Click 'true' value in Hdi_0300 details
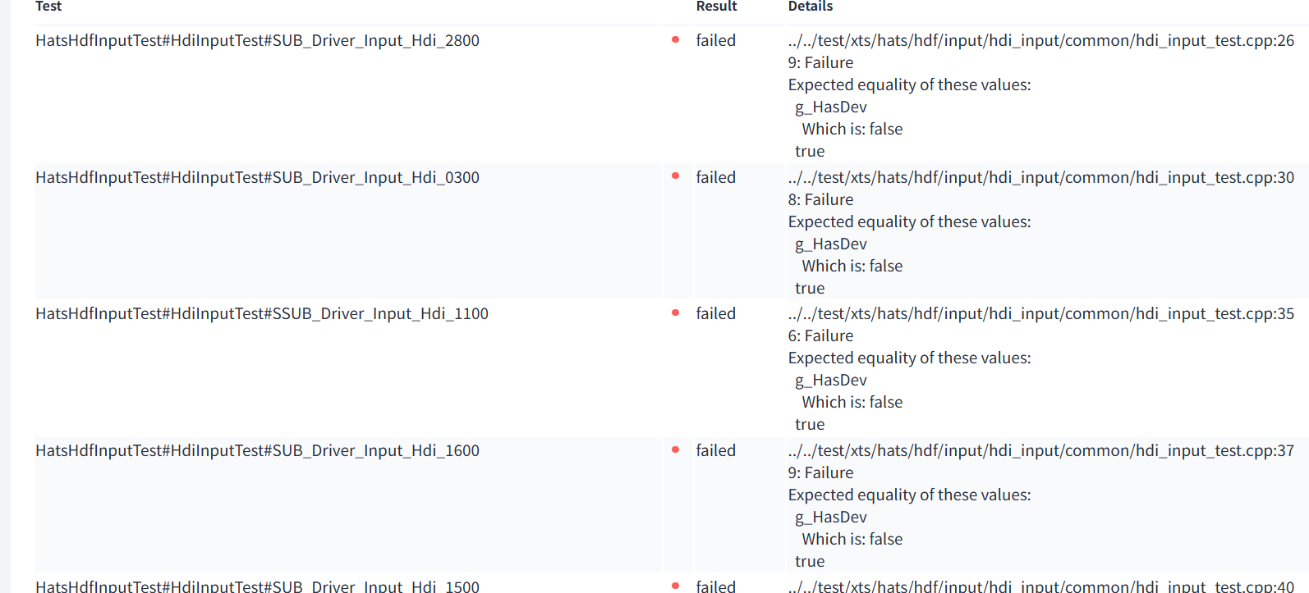This screenshot has height=593, width=1309. [810, 288]
